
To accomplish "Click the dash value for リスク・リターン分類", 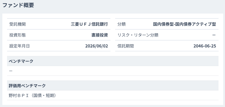I will pos(214,35).
